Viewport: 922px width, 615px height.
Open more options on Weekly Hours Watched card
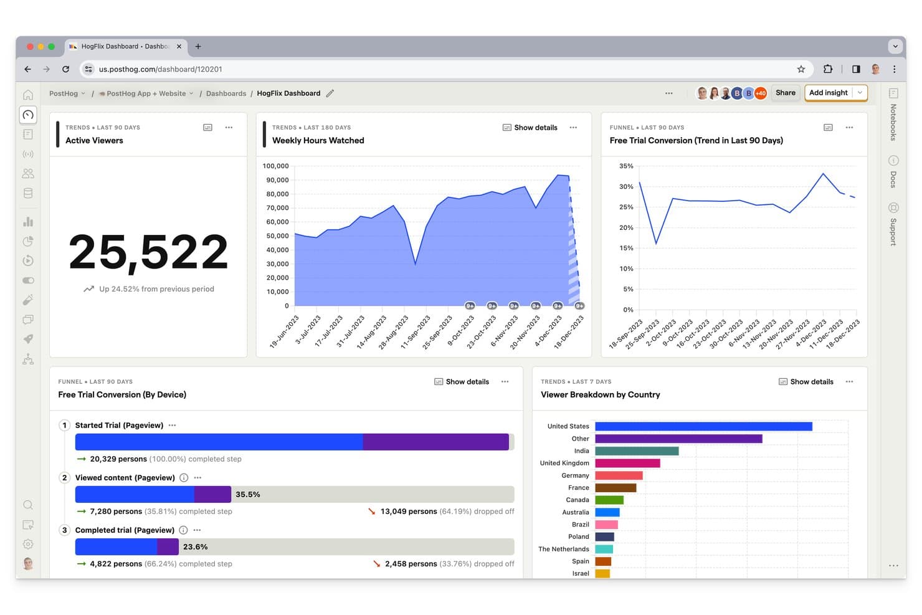573,127
